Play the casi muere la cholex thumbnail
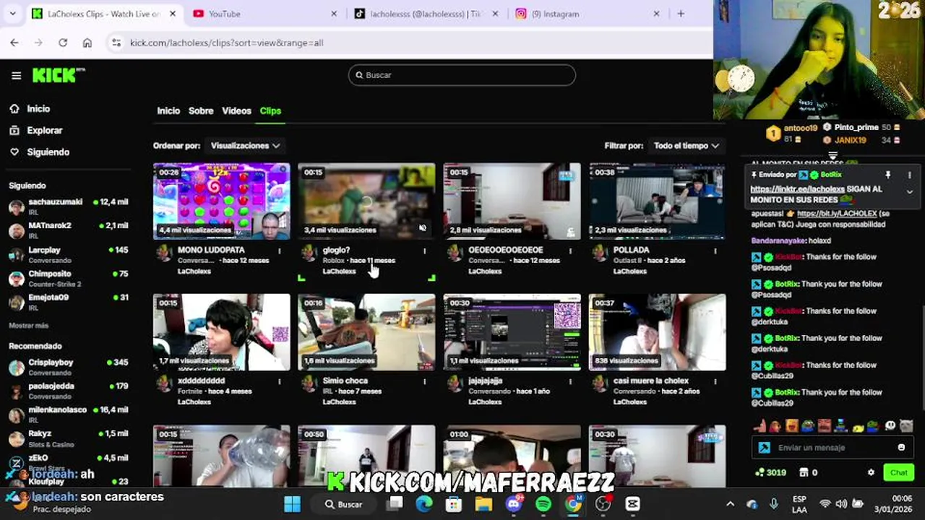Image resolution: width=925 pixels, height=520 pixels. coord(658,332)
